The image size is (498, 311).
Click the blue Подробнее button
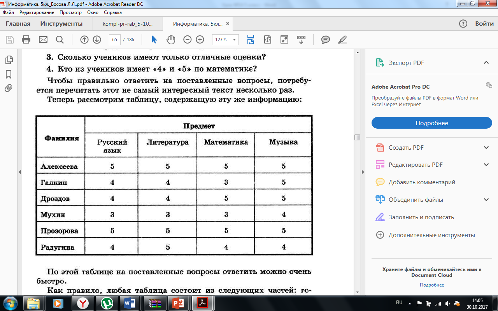click(x=432, y=123)
